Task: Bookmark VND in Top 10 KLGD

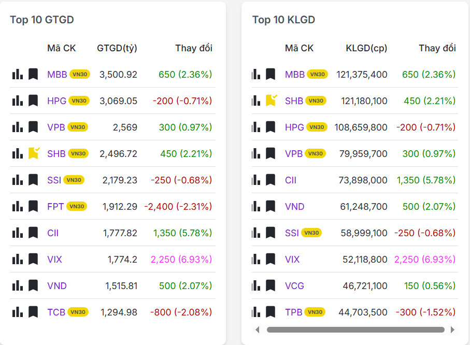Action: pyautogui.click(x=270, y=206)
